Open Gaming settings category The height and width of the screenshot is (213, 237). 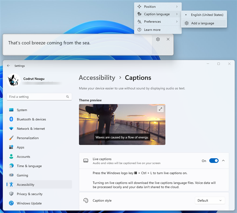point(39,175)
